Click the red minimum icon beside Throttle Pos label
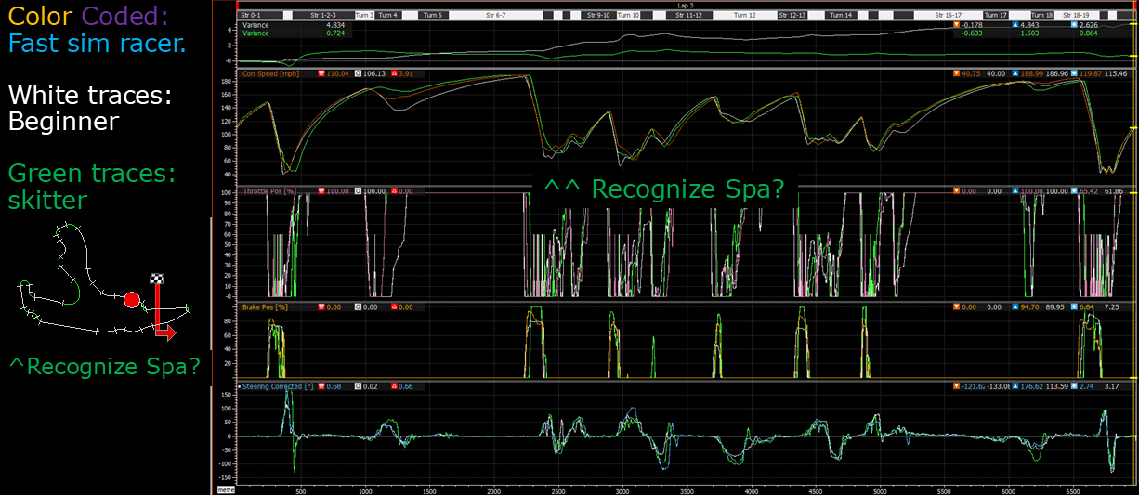Screen dimensions: 1139x495 pyautogui.click(x=321, y=190)
